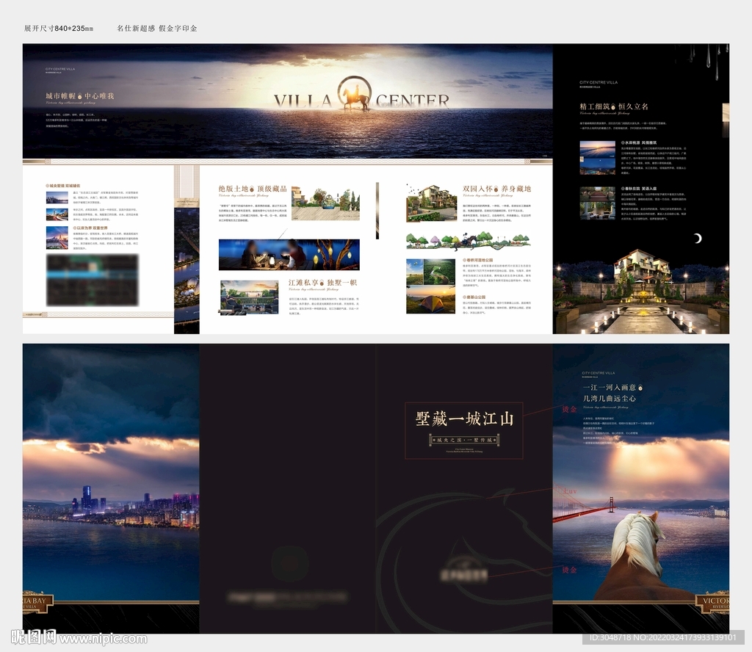Click the VICTOR badge plaque at bottom right
752x652 pixels.
(712, 603)
